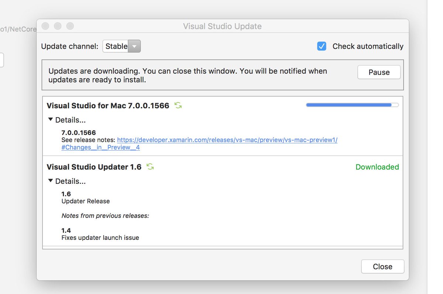
Task: Click the Updates are downloading message
Action: point(188,75)
